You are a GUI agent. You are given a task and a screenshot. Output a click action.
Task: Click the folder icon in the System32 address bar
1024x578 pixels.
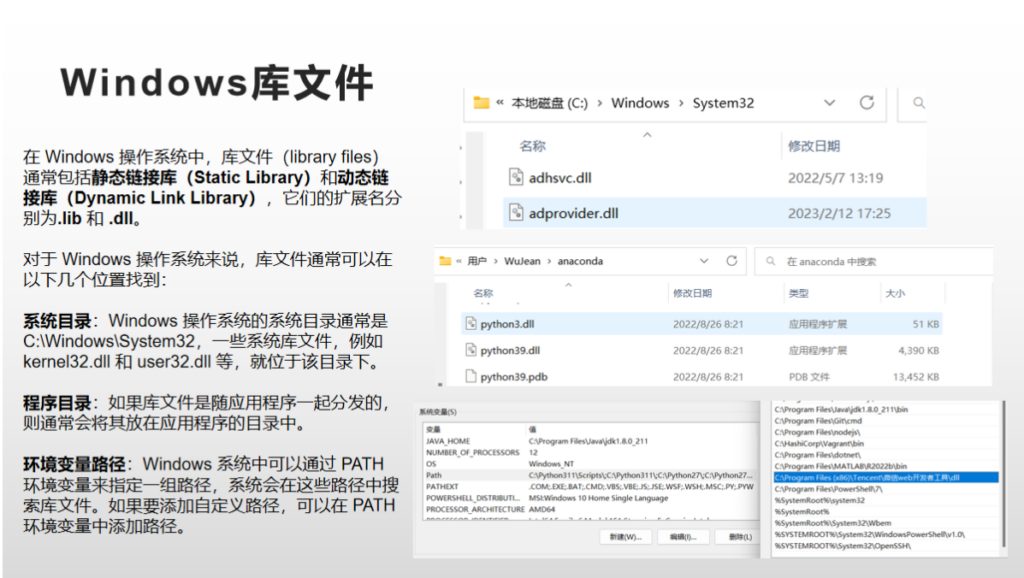[x=482, y=103]
